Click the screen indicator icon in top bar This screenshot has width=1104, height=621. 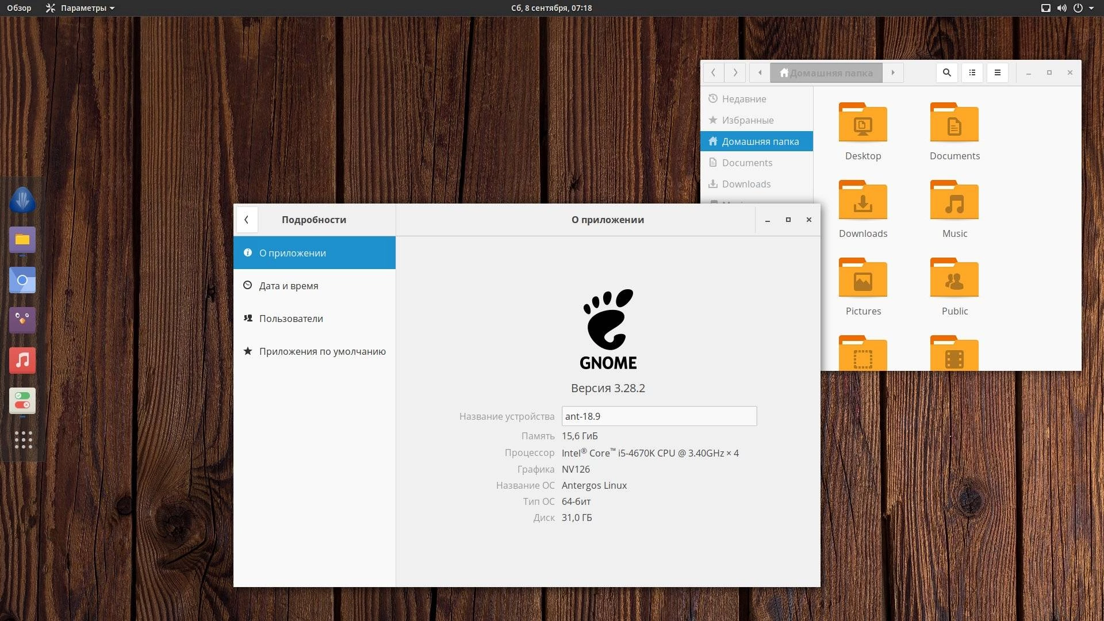tap(1046, 8)
